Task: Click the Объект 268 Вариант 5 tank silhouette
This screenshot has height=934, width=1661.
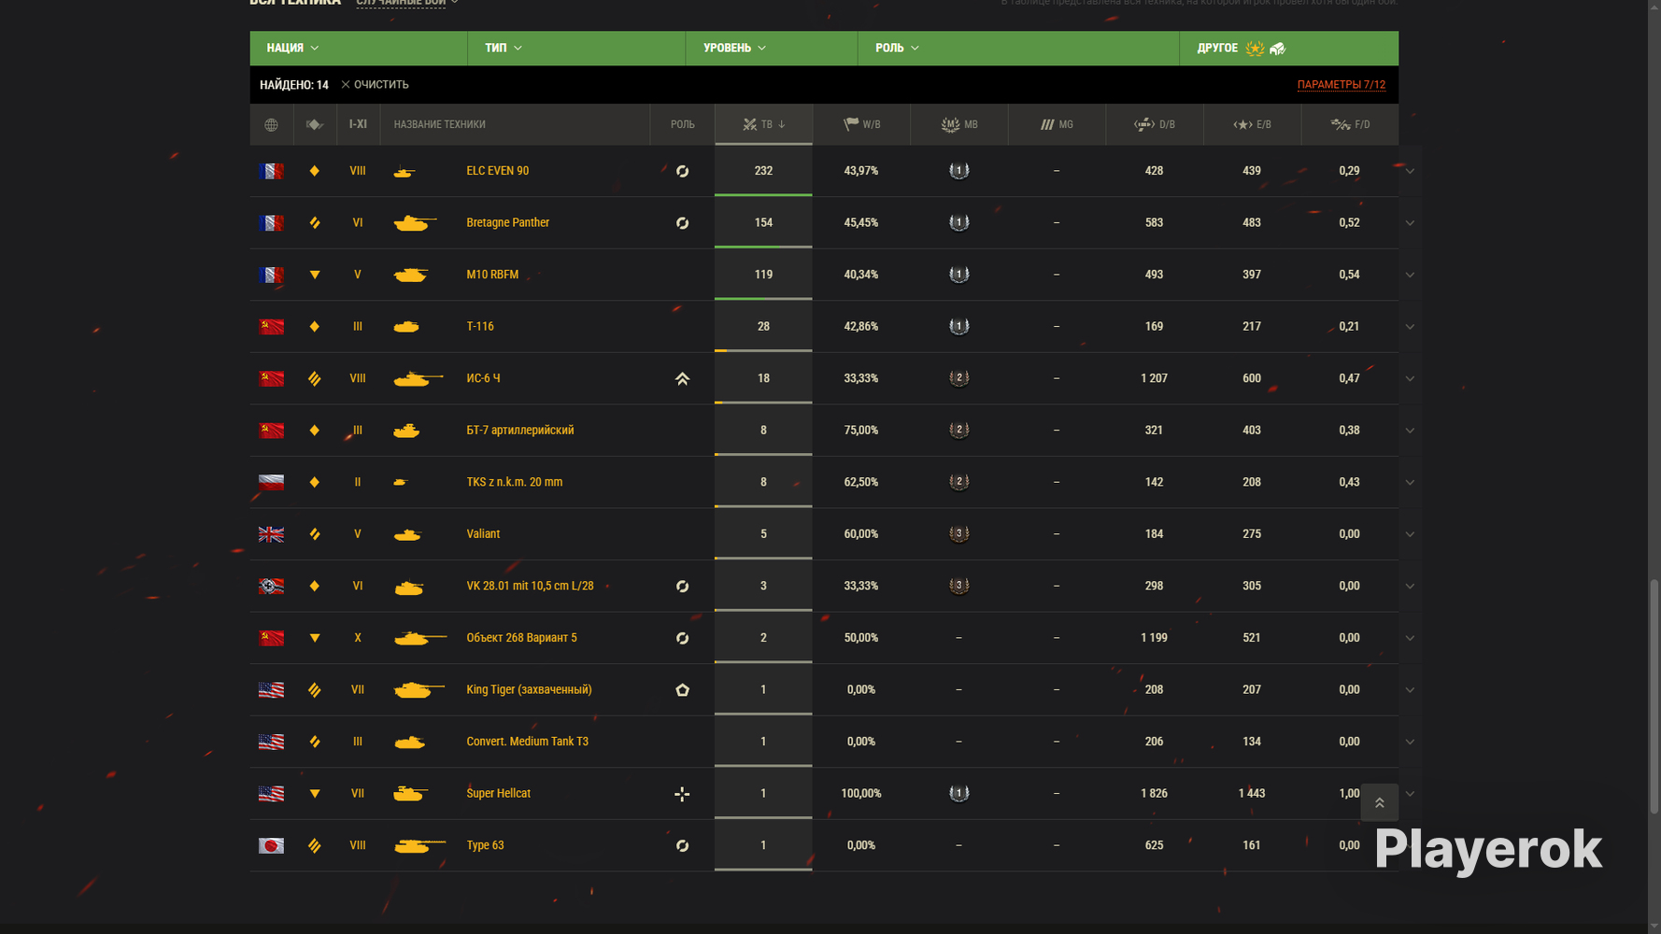Action: point(420,638)
